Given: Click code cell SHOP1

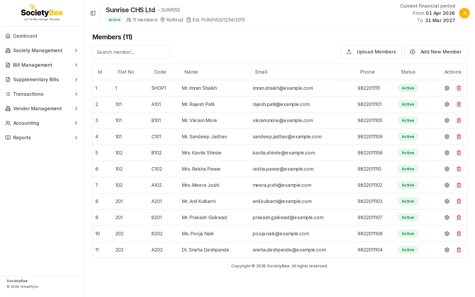Looking at the screenshot, I should tap(159, 88).
